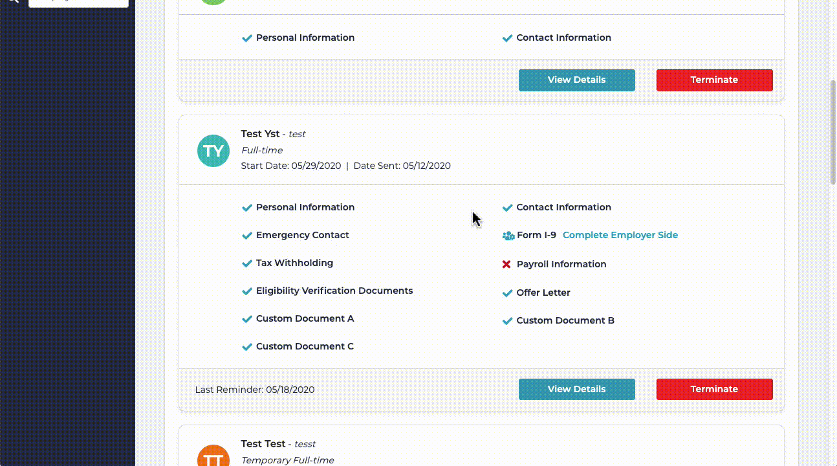Click the red X beside Payroll Information
The image size is (837, 466).
coord(507,264)
